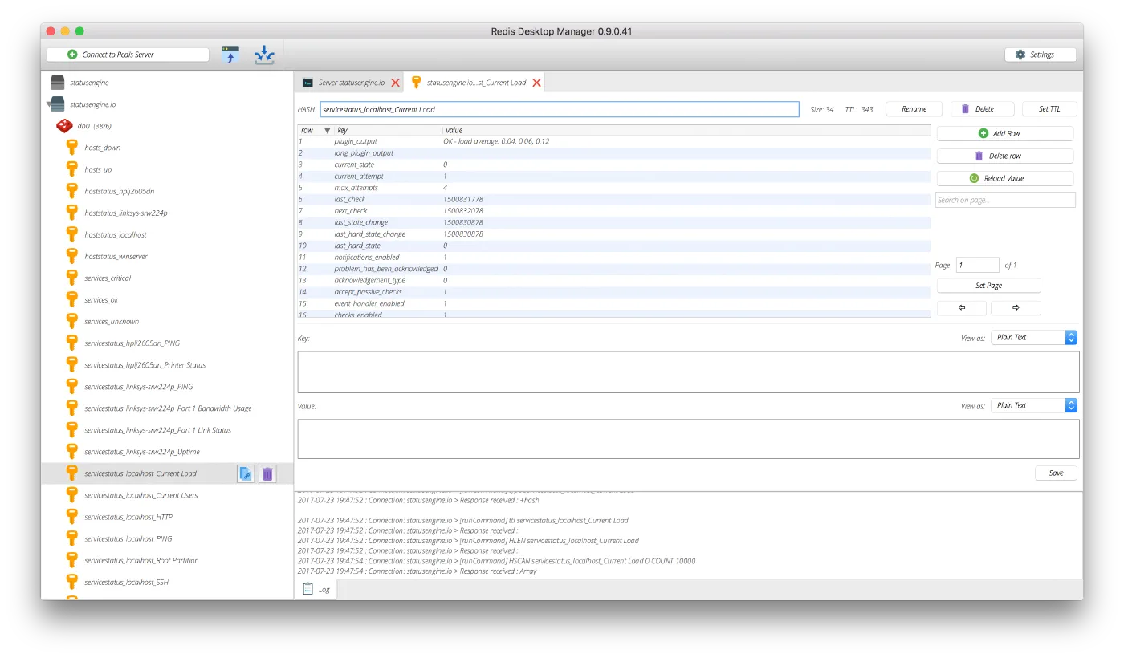Select servicestatus_linksys-srw224p_Port 1 Bandwidth Usage key
Image resolution: width=1124 pixels, height=658 pixels.
168,408
